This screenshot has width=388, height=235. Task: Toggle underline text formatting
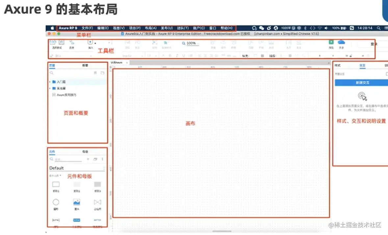tap(183, 56)
